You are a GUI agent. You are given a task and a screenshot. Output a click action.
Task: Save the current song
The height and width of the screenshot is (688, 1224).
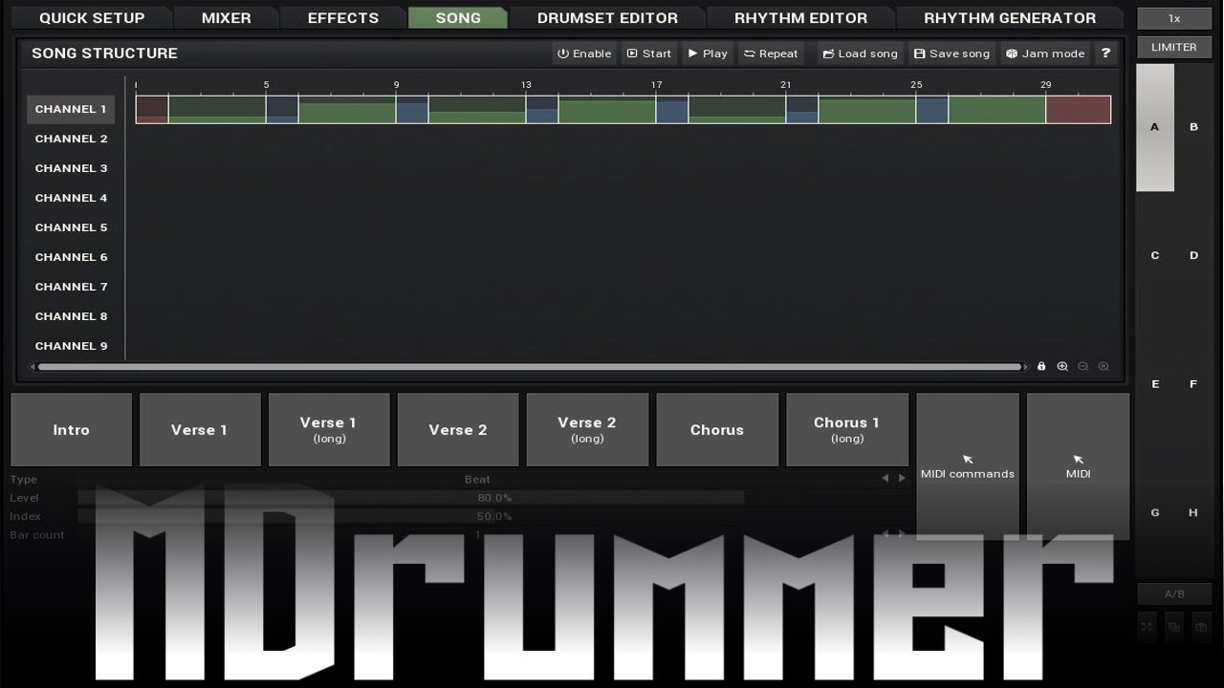951,54
